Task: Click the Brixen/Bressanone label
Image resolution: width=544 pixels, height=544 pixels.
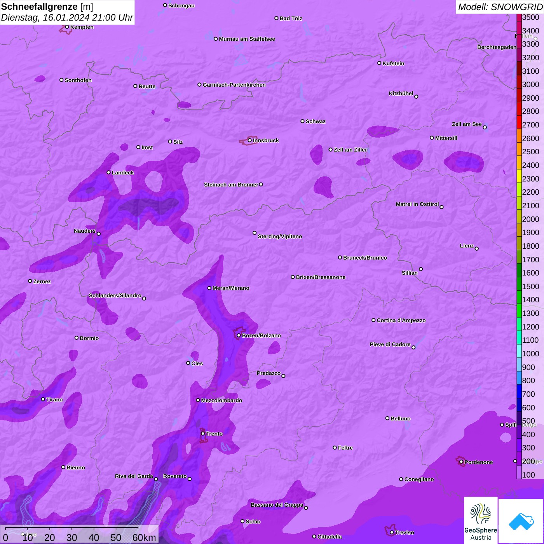Action: [x=321, y=277]
